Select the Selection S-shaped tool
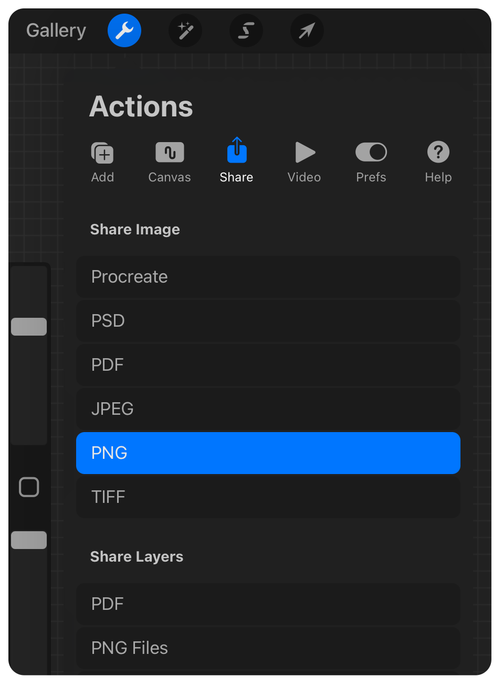Image resolution: width=503 pixels, height=688 pixels. click(x=246, y=30)
